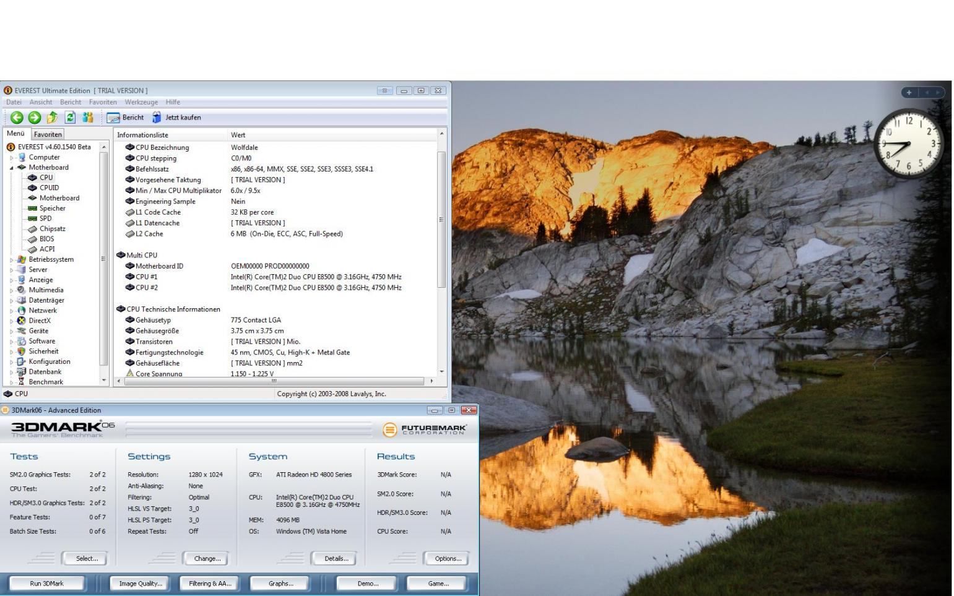Open the Bericht report toolbar button
The image size is (954, 596).
125,118
